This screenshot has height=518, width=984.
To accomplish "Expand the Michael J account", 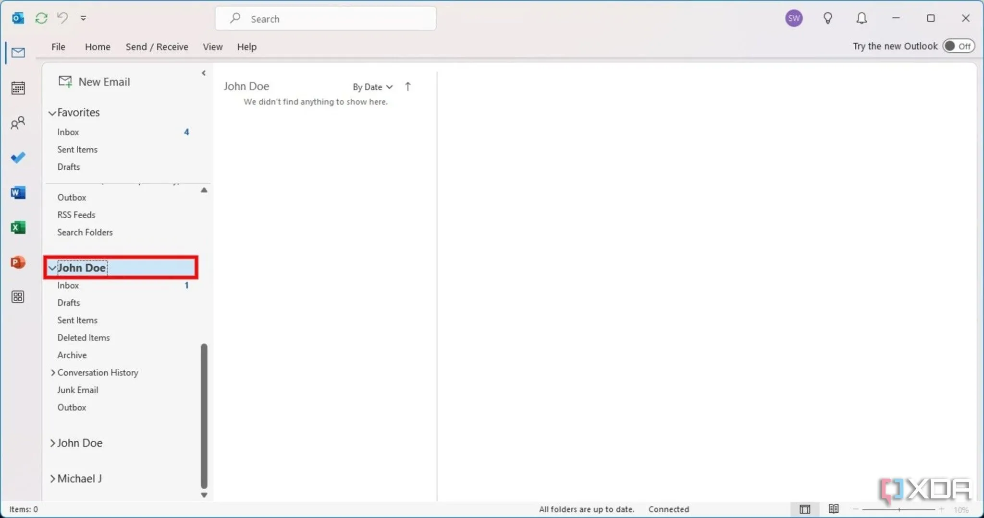I will pyautogui.click(x=52, y=479).
